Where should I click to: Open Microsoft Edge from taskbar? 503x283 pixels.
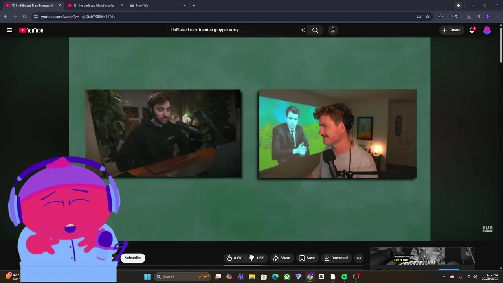click(275, 277)
